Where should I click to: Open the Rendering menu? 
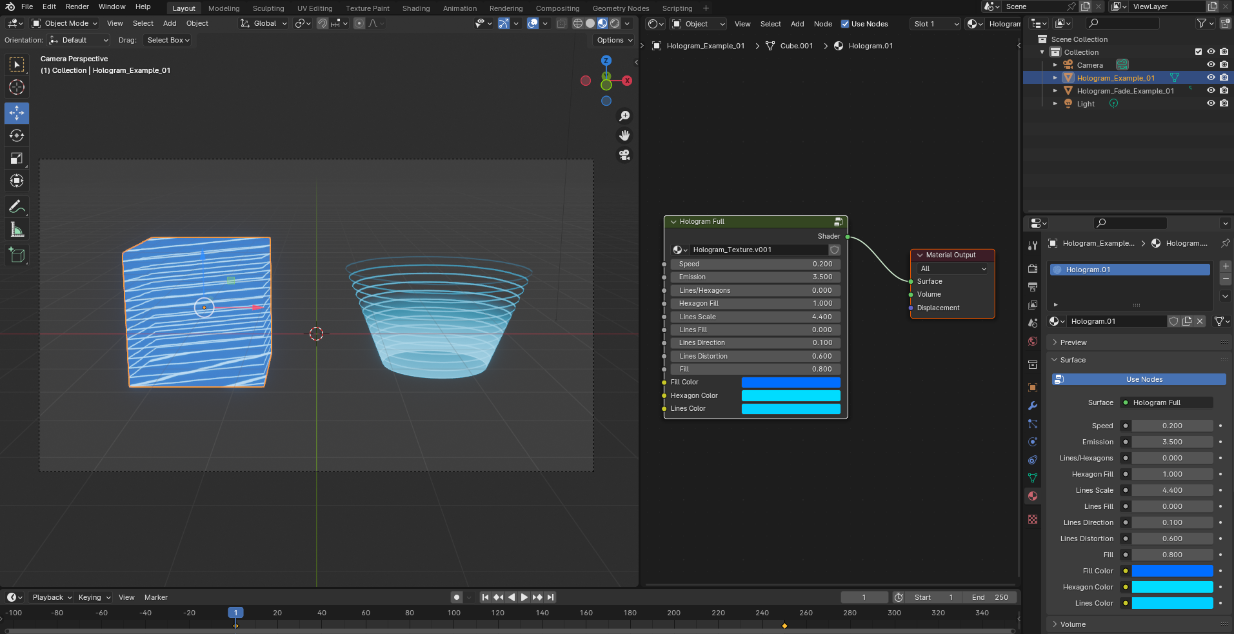pyautogui.click(x=506, y=8)
